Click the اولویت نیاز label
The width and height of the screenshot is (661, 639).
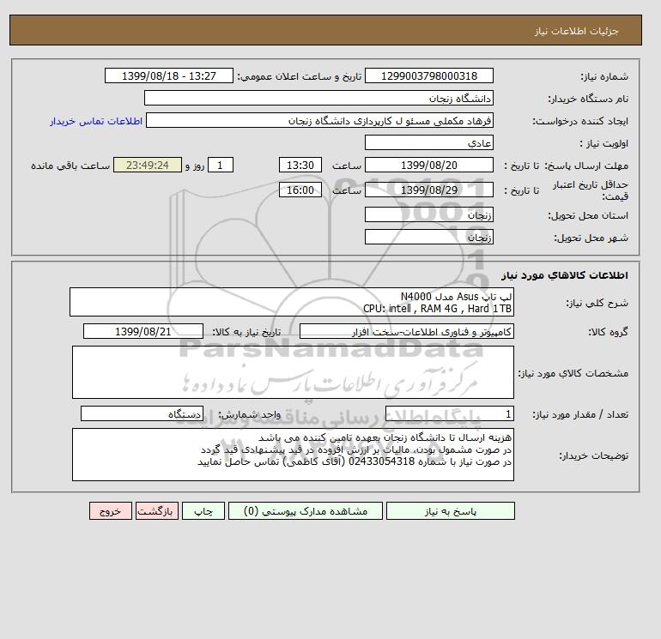[x=603, y=143]
